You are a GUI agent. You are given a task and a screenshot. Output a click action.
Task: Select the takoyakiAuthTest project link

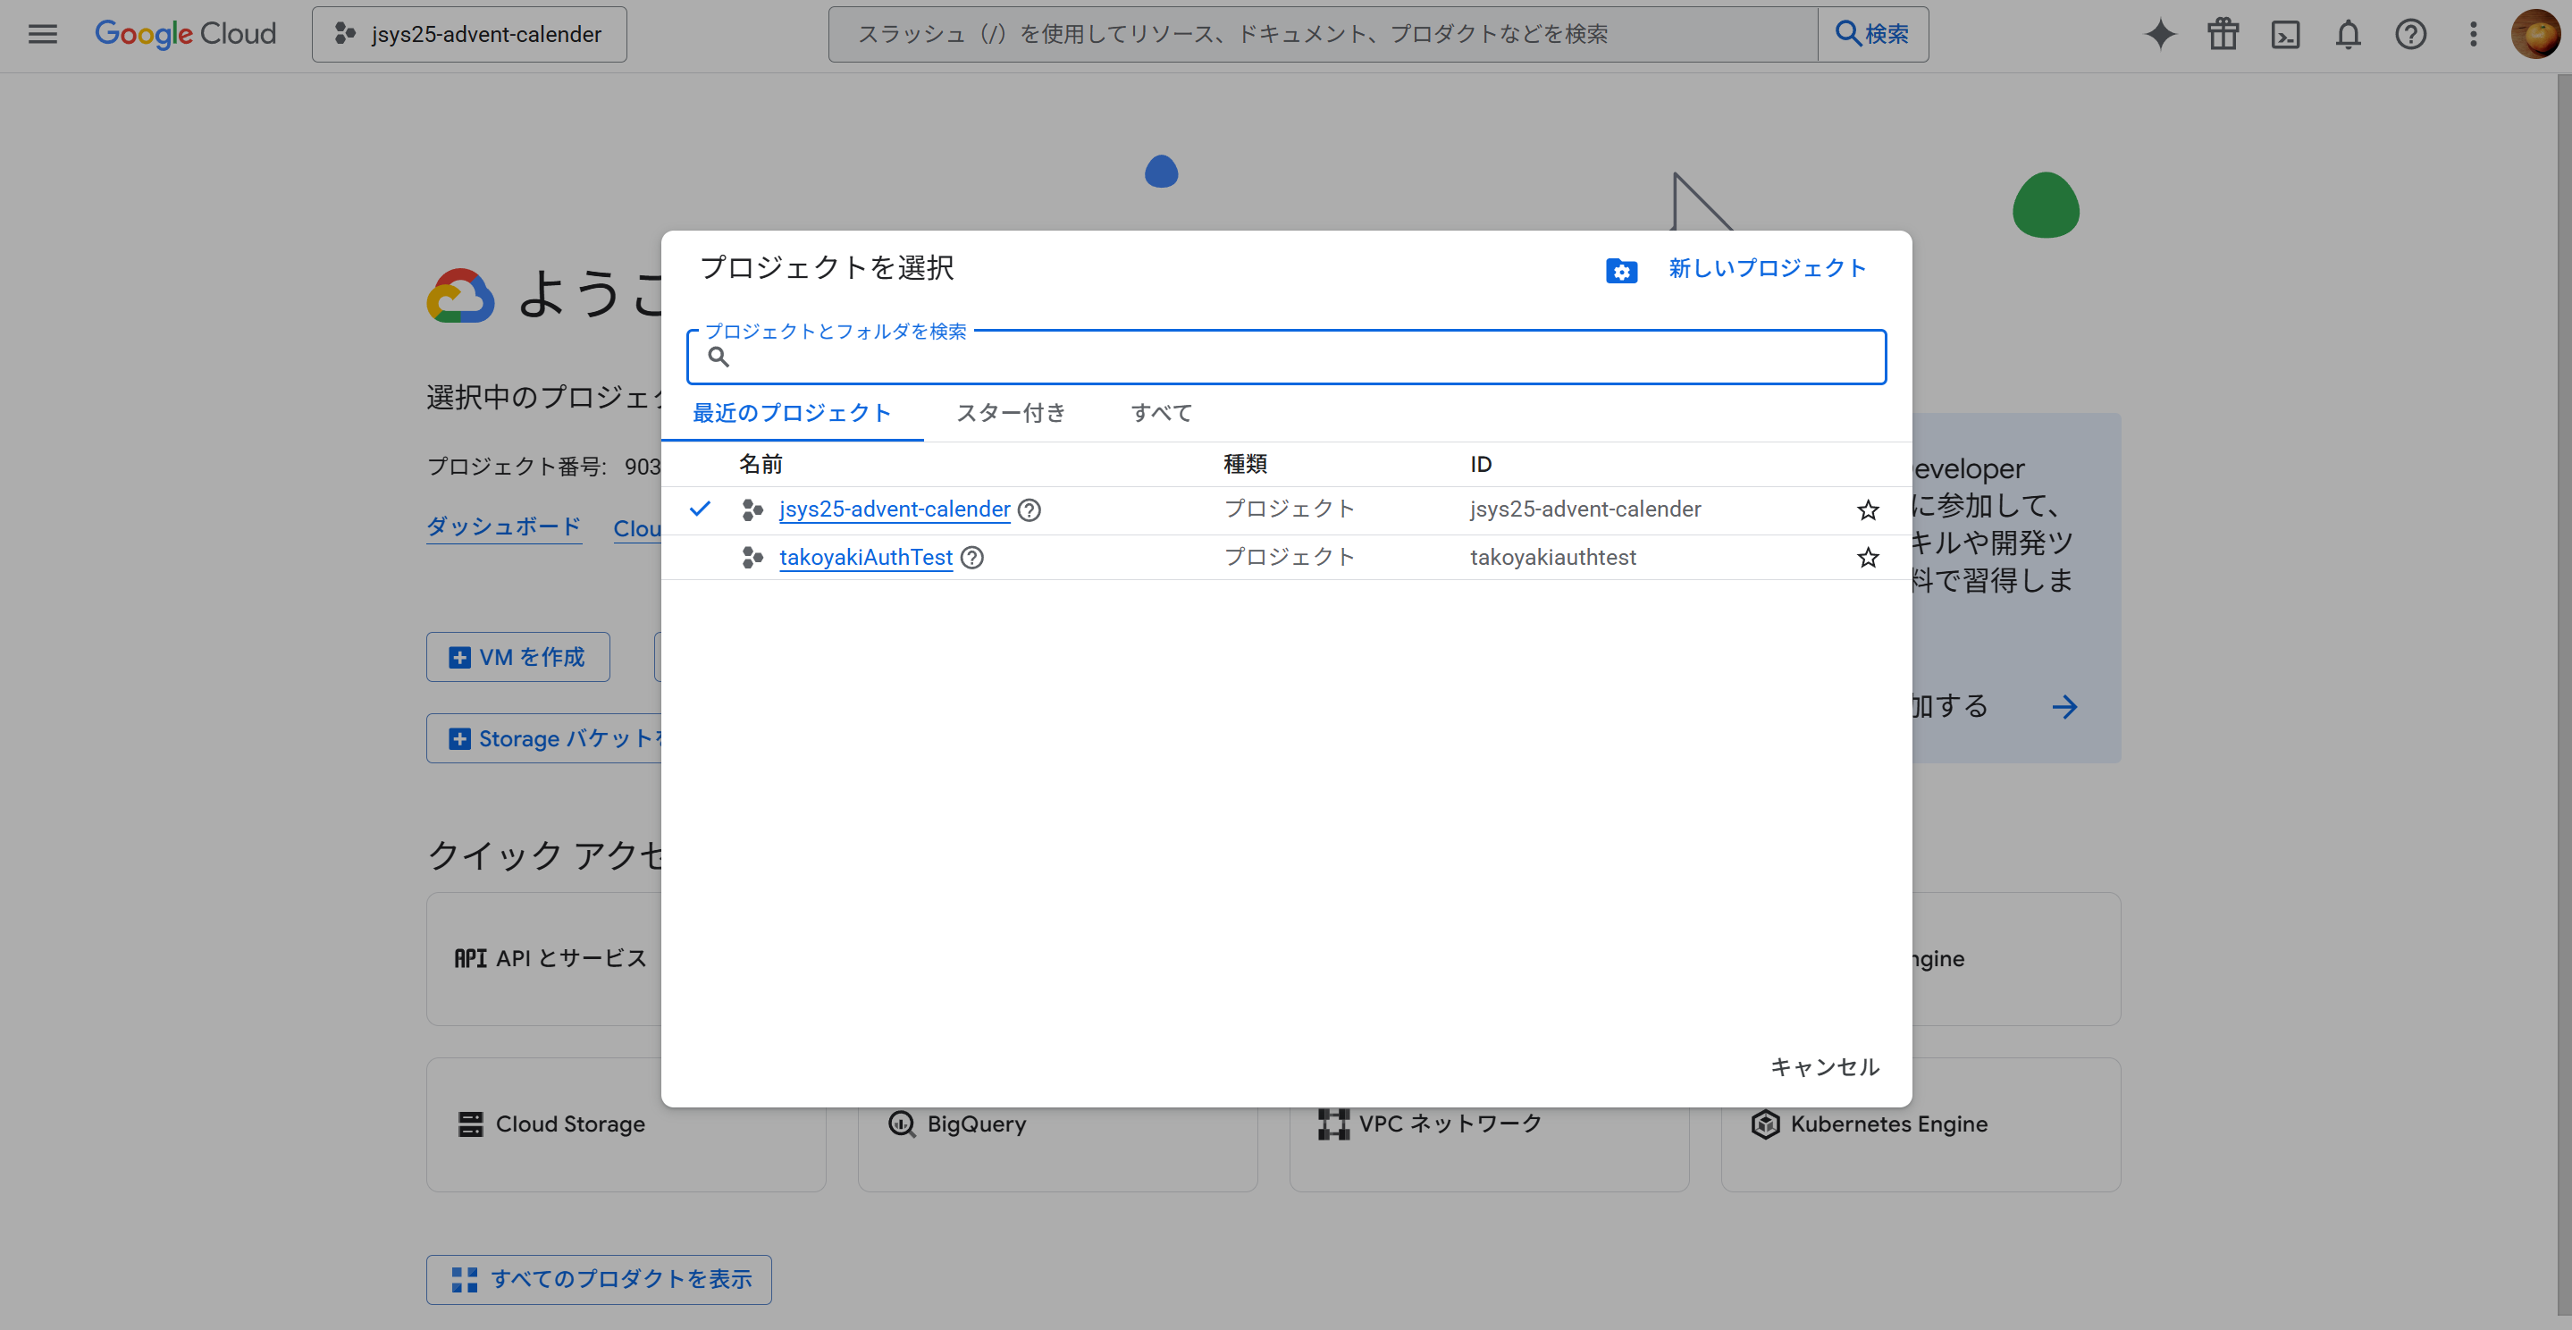(x=865, y=557)
